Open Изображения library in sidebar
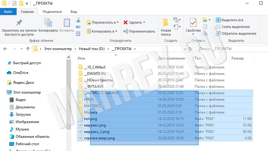Image resolution: width=268 pixels, height=151 pixels. (x=24, y=122)
